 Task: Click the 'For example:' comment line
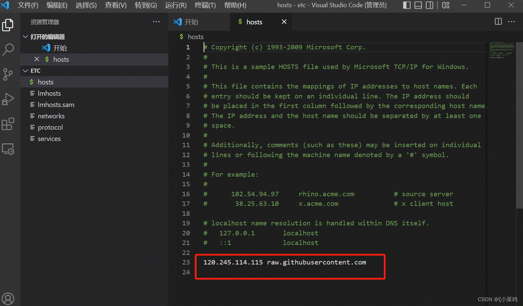tap(231, 175)
